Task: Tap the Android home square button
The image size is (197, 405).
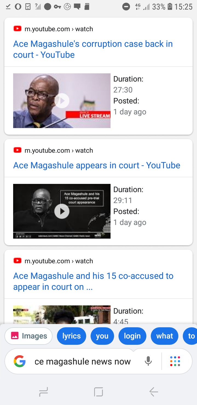Action: click(99, 392)
